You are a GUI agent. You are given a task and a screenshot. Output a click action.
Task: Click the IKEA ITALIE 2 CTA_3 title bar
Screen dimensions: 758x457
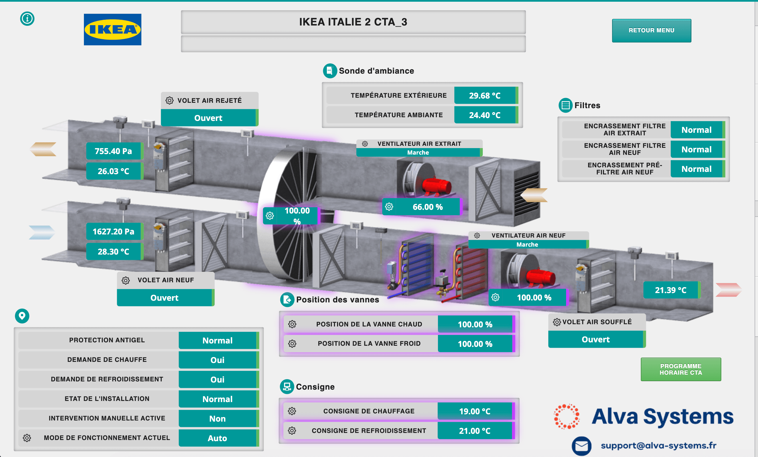tap(353, 22)
